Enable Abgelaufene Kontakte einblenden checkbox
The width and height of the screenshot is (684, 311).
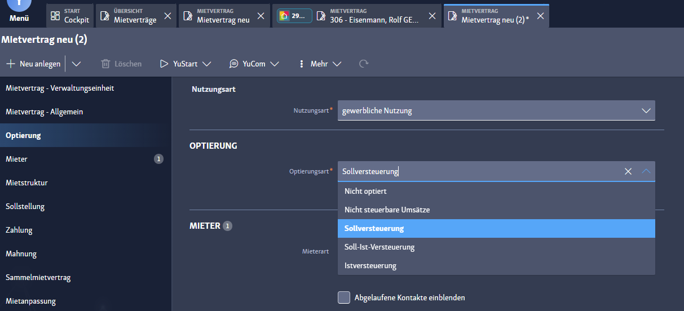pos(344,297)
